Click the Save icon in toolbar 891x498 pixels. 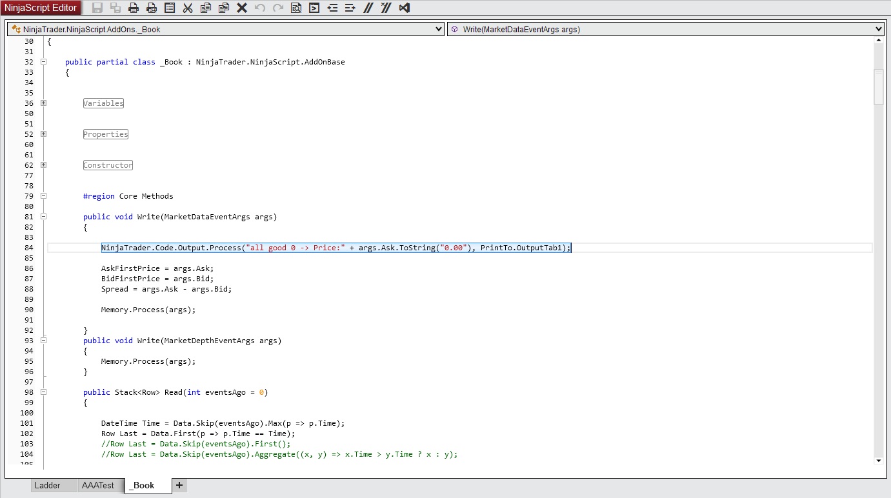97,8
